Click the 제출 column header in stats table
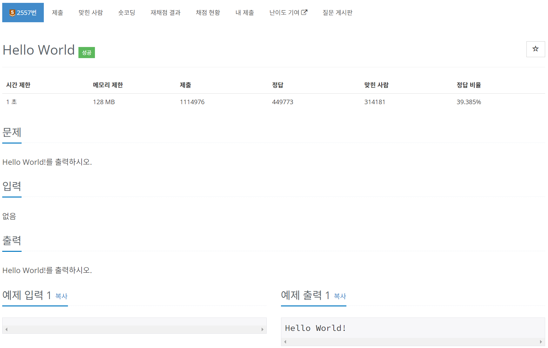Viewport: 548px width, 348px height. (x=185, y=85)
